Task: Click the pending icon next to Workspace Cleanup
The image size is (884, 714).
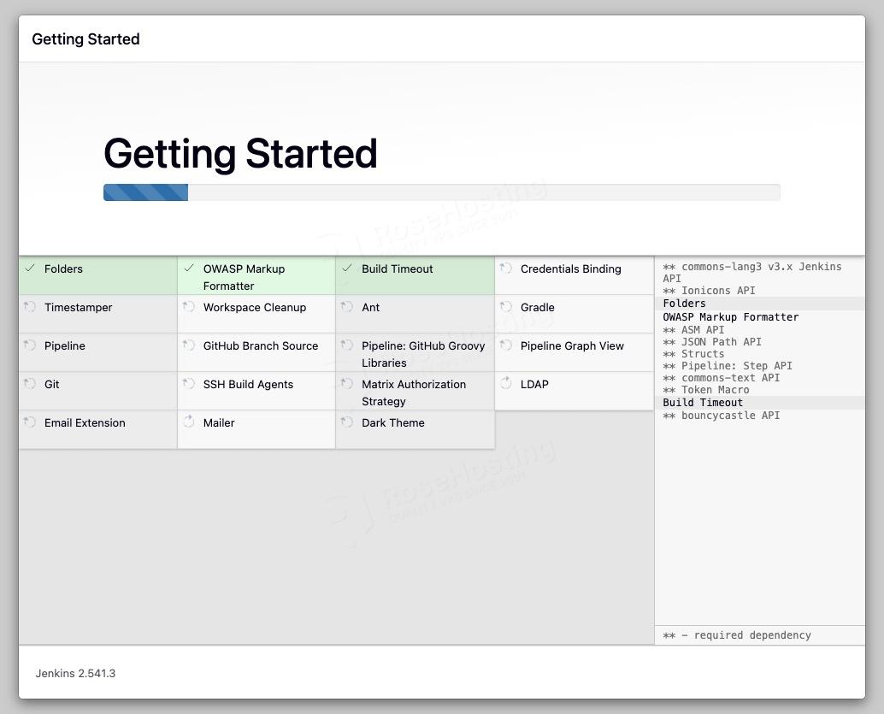Action: (x=189, y=307)
